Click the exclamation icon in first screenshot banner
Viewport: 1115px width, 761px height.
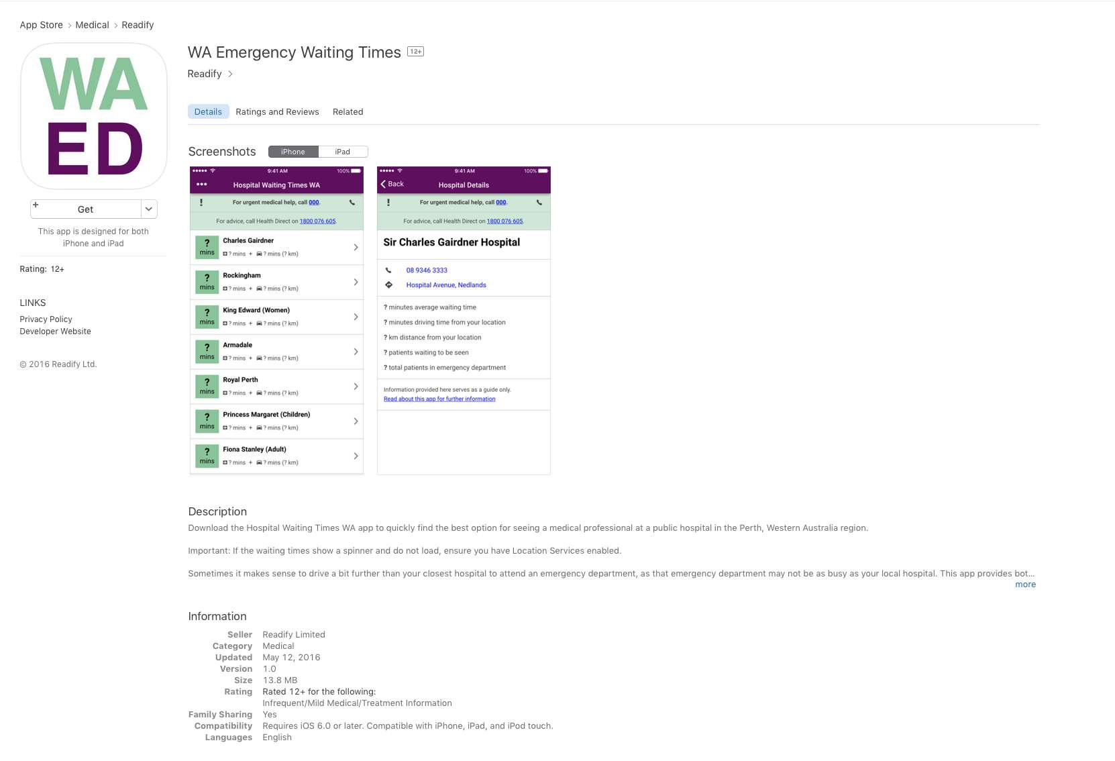(x=201, y=202)
